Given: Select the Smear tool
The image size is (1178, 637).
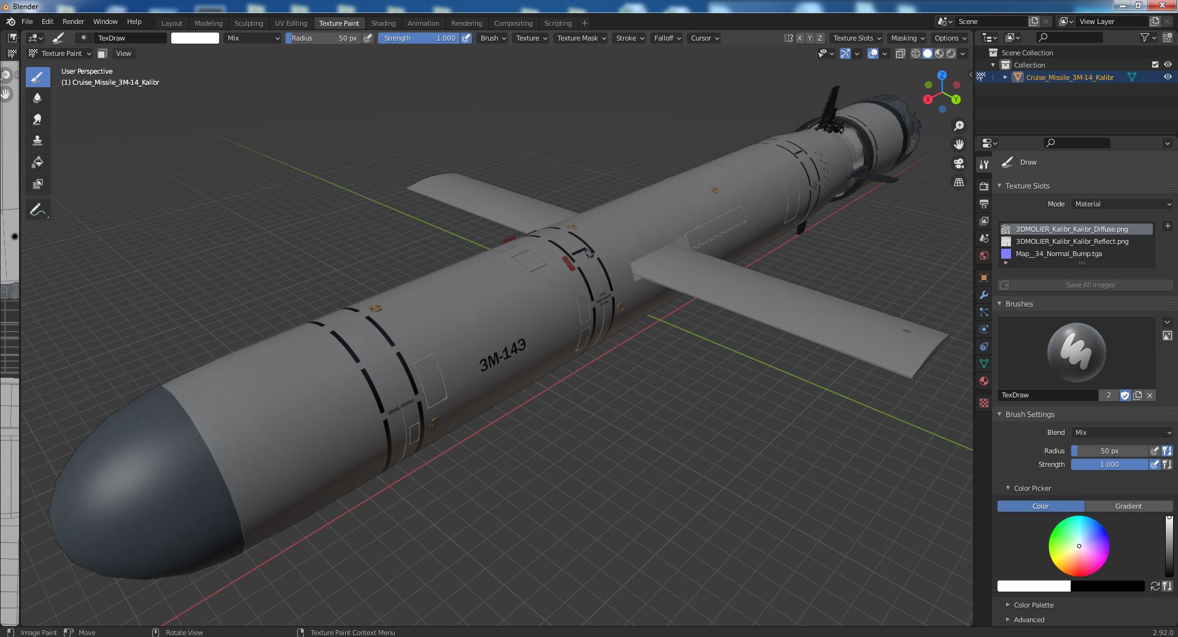Looking at the screenshot, I should 37,119.
